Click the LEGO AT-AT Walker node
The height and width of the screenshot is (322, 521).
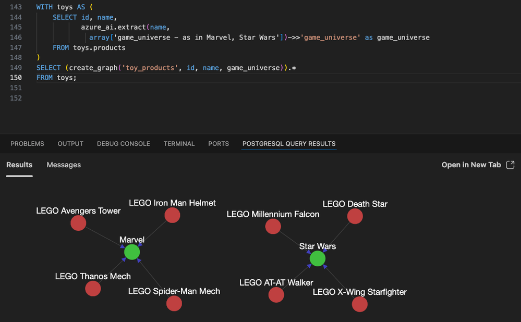pyautogui.click(x=276, y=295)
